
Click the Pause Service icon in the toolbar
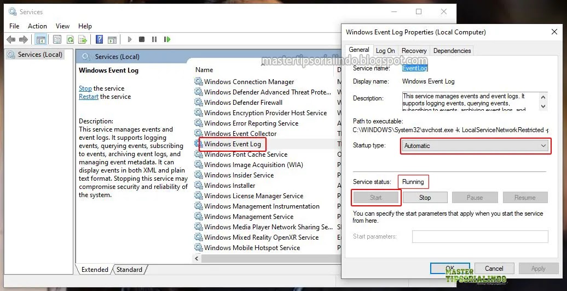coord(154,39)
